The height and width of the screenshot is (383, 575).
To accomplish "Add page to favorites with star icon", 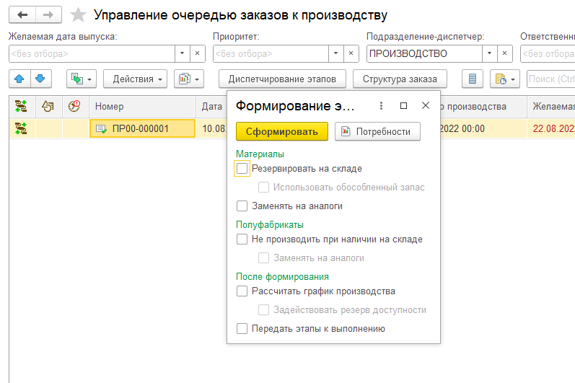I will click(x=79, y=15).
